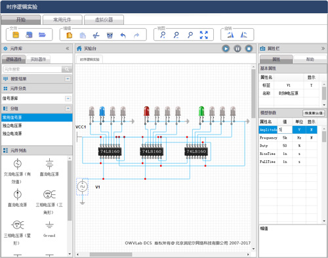Switch to the 帮助 tab in properties

click(x=310, y=59)
